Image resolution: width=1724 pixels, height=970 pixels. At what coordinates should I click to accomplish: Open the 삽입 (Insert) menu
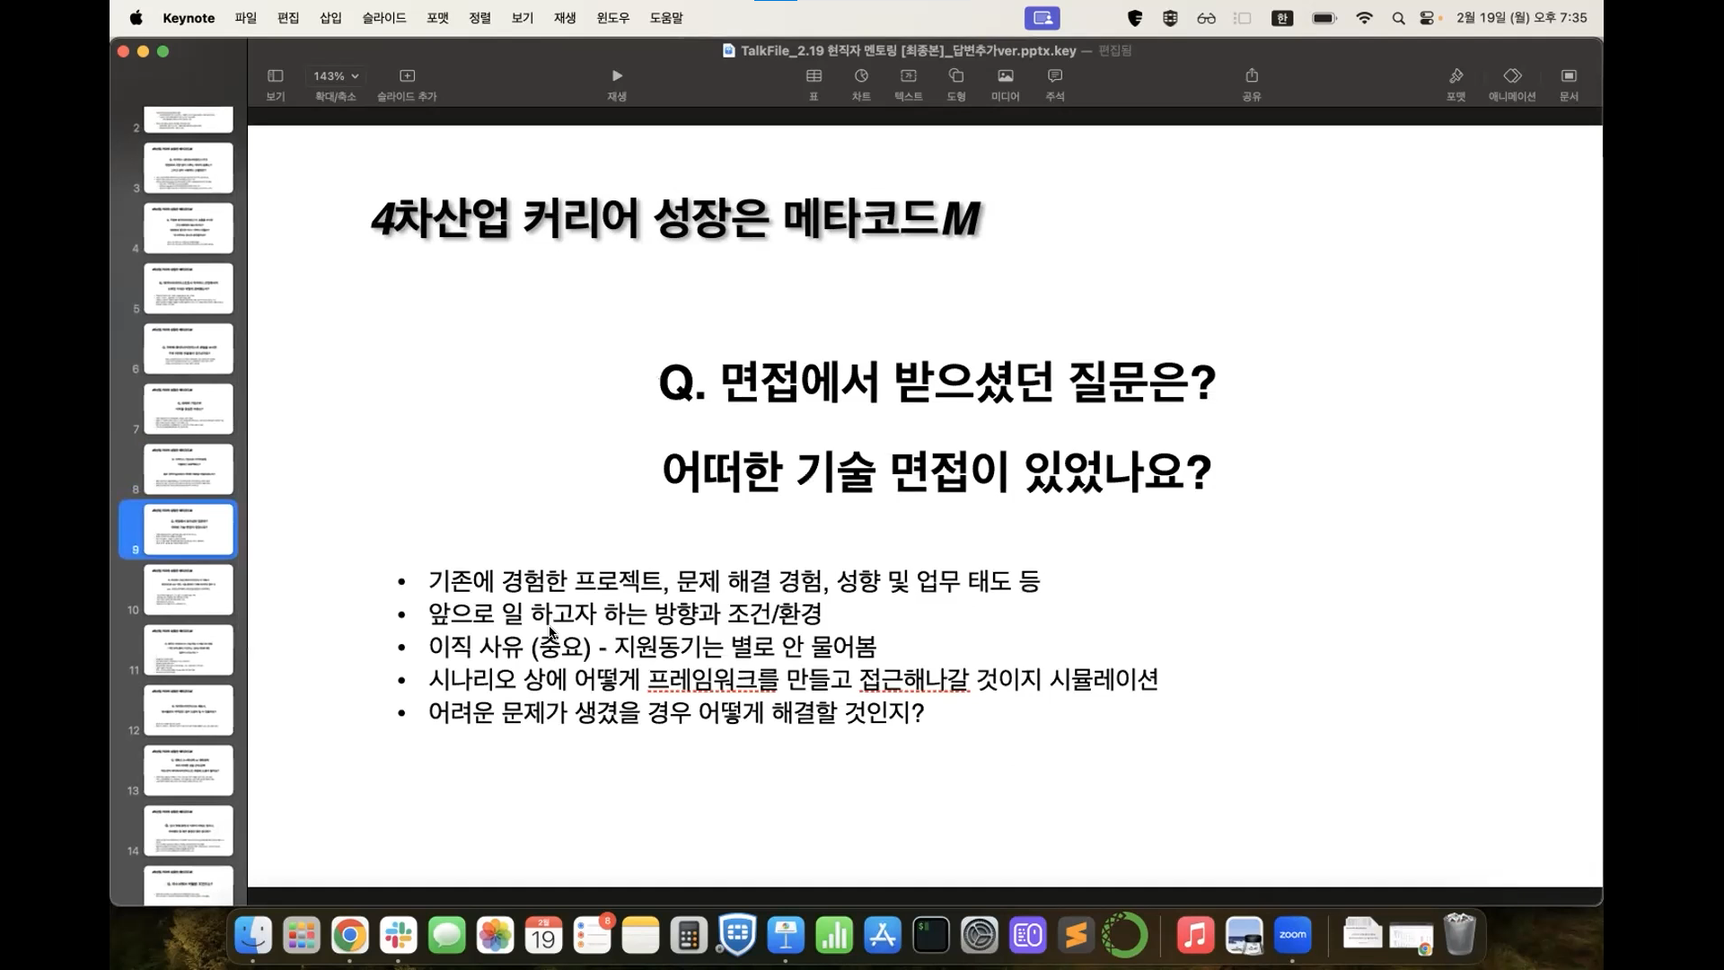point(330,18)
